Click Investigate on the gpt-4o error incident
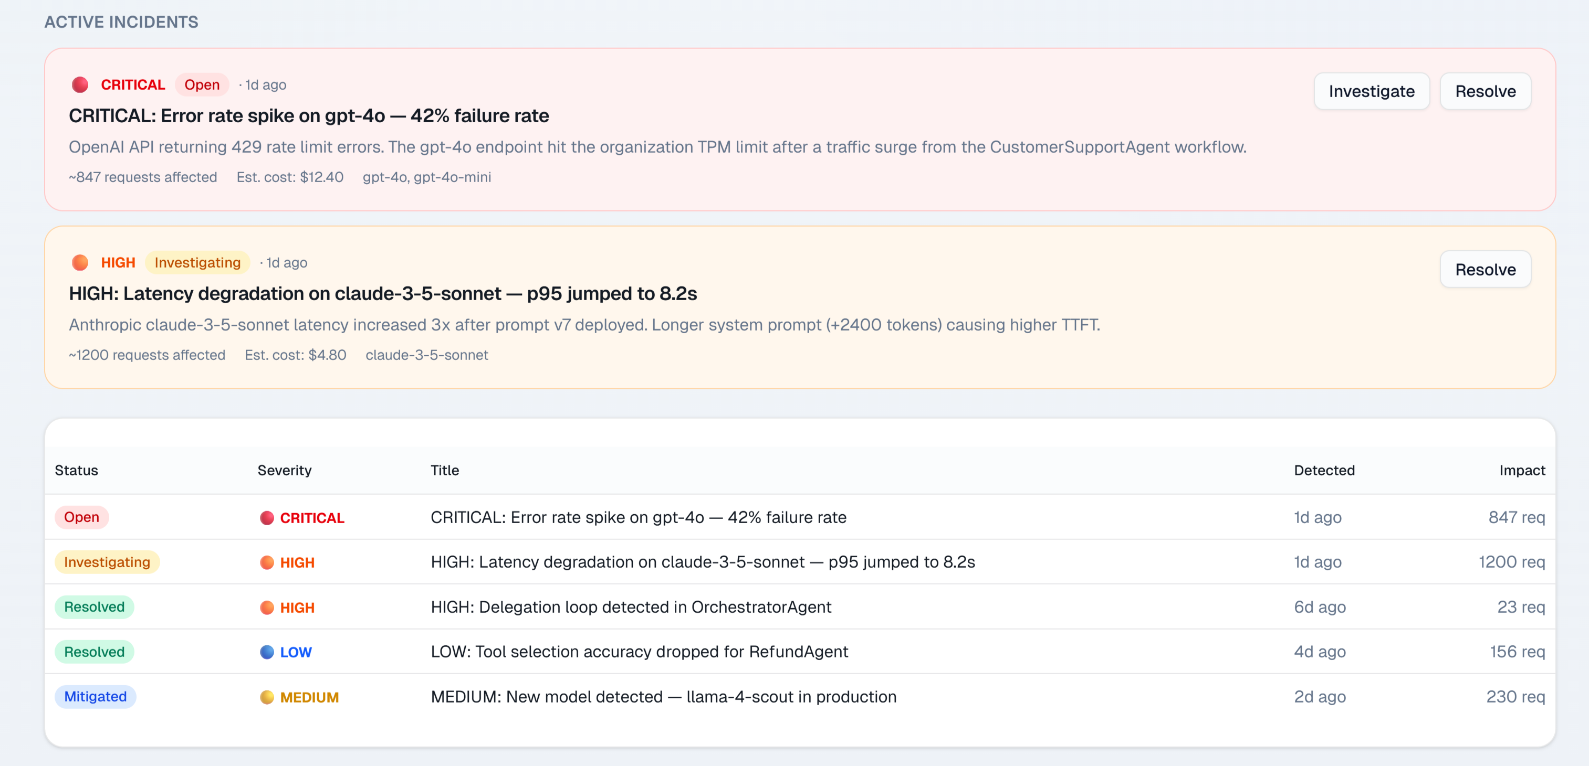 tap(1372, 91)
